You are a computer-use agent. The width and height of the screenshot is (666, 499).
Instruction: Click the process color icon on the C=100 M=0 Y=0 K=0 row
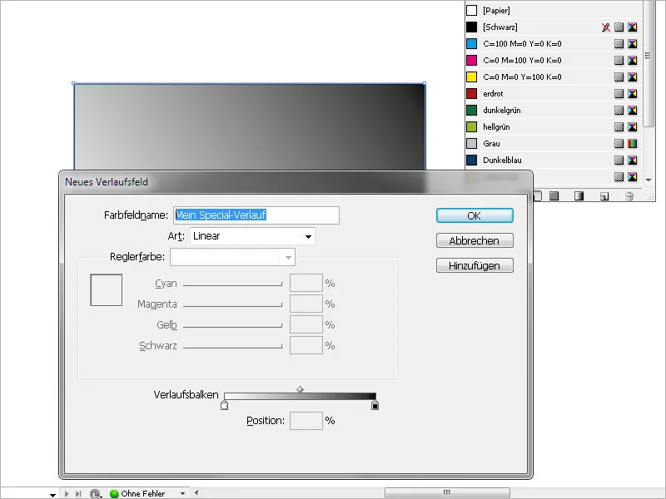[619, 44]
